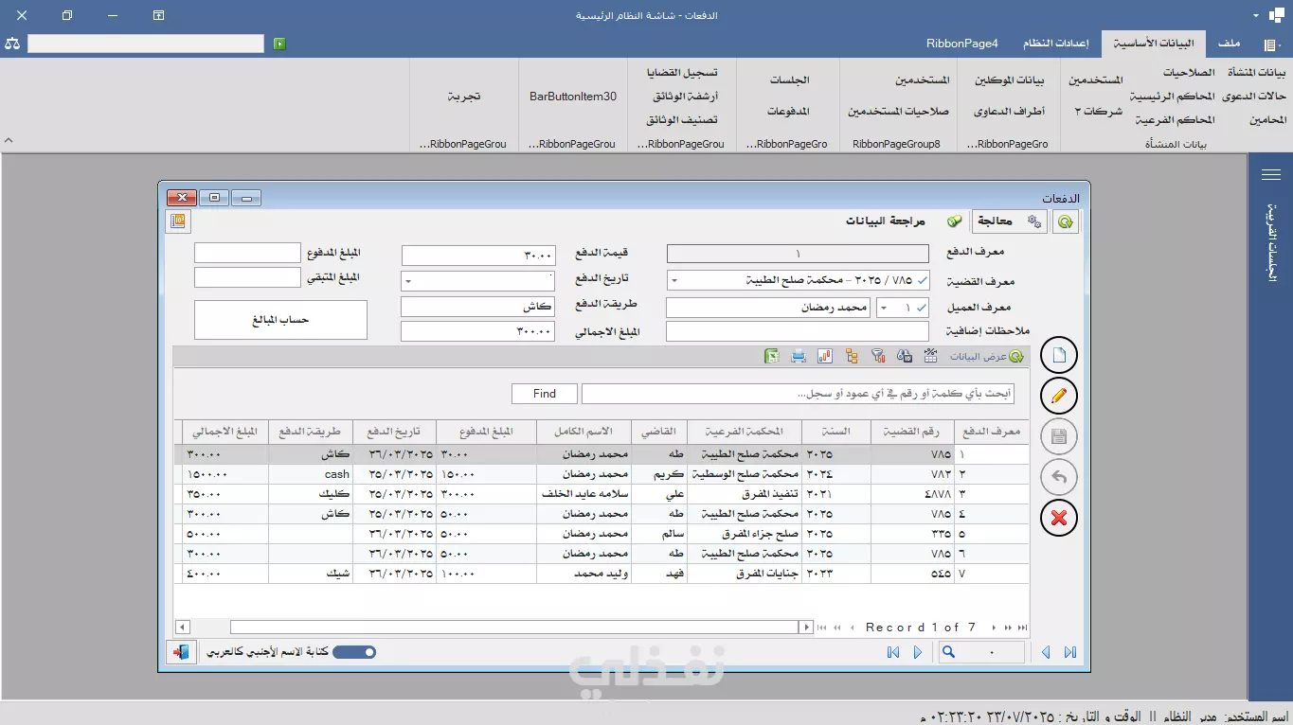
Task: Click the undo arrow round button
Action: point(1059,477)
